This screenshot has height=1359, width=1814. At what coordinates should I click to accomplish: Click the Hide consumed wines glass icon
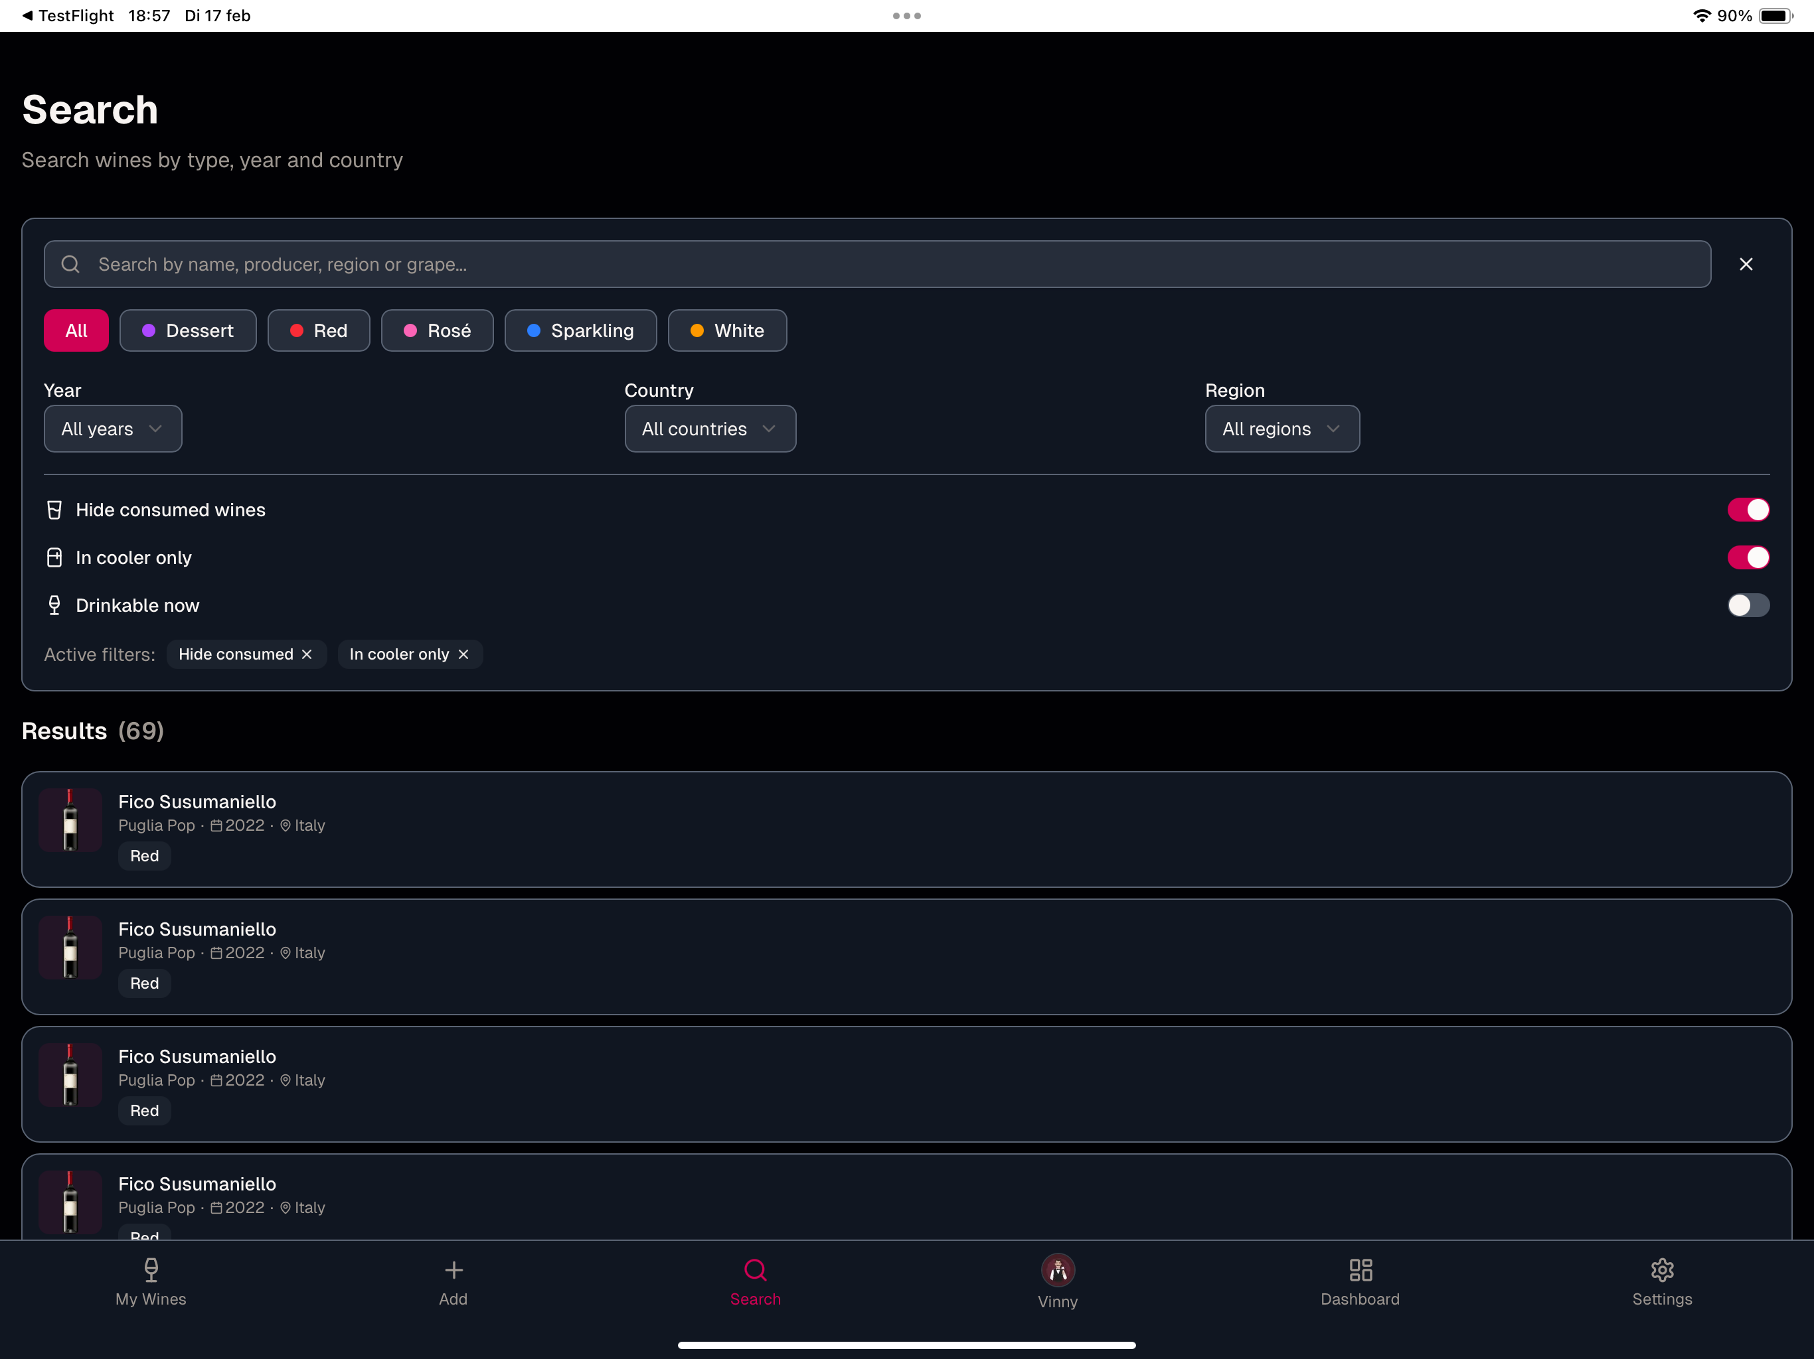[54, 510]
